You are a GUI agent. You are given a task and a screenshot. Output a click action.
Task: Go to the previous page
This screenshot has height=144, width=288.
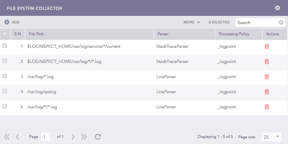(17, 137)
